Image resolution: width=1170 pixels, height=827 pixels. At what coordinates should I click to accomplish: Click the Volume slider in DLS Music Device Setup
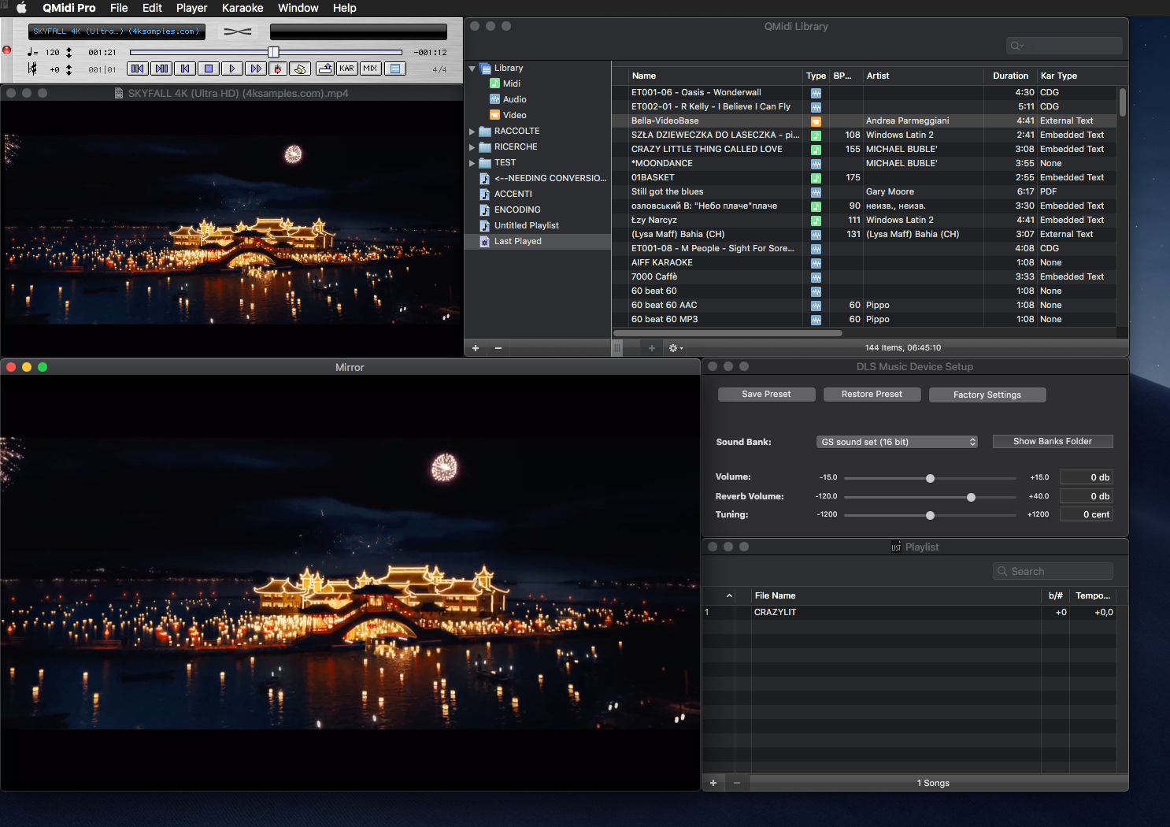(x=930, y=478)
